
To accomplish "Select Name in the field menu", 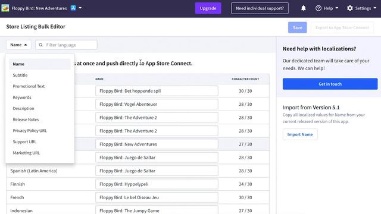I will pyautogui.click(x=40, y=64).
